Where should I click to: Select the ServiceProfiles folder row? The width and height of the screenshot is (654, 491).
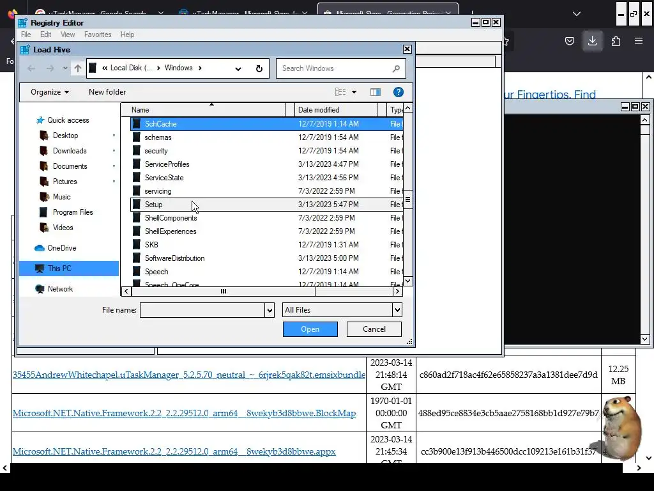point(266,164)
